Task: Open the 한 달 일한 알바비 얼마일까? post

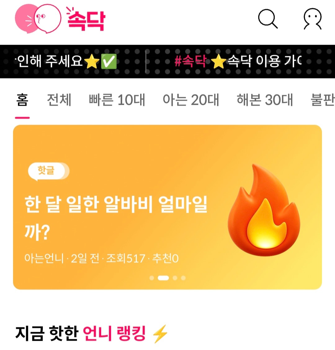Action: pos(116,218)
